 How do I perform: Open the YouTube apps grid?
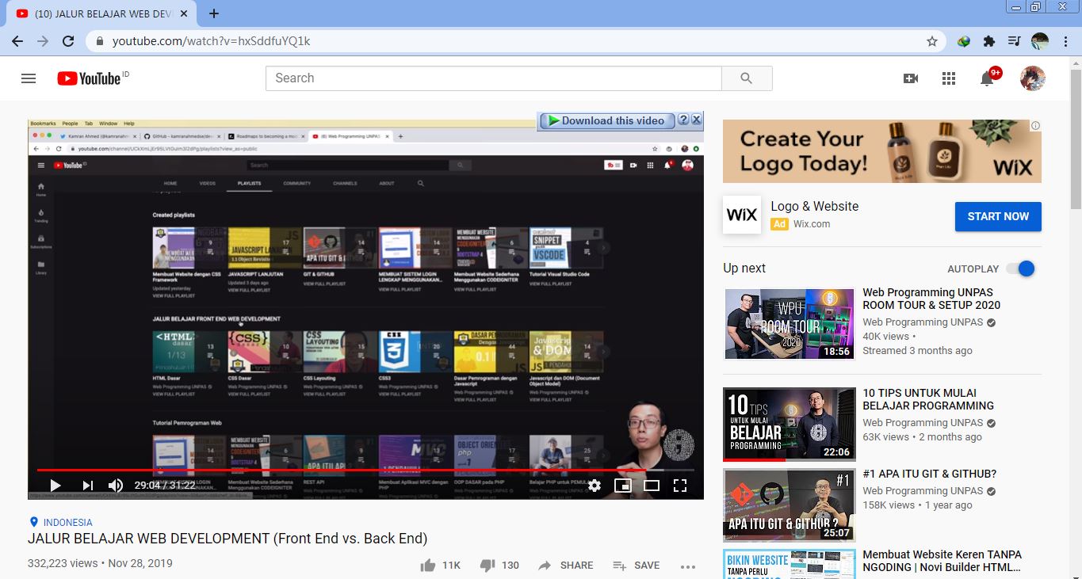tap(948, 78)
